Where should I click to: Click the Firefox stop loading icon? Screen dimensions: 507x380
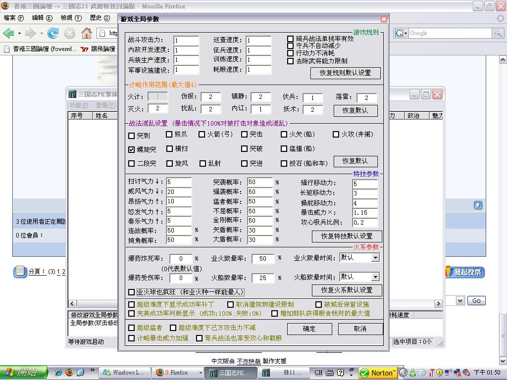click(69, 33)
